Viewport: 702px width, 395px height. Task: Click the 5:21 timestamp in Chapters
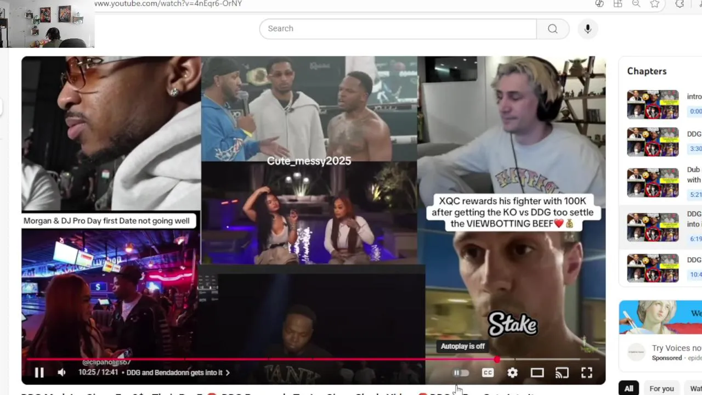[695, 194]
